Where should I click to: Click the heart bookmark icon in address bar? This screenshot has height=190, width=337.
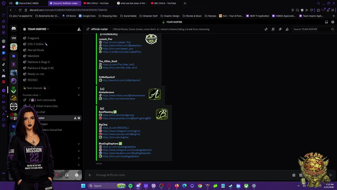pyautogui.click(x=312, y=10)
